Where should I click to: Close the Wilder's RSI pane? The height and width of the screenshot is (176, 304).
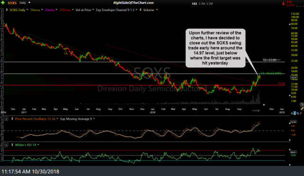(x=6, y=145)
